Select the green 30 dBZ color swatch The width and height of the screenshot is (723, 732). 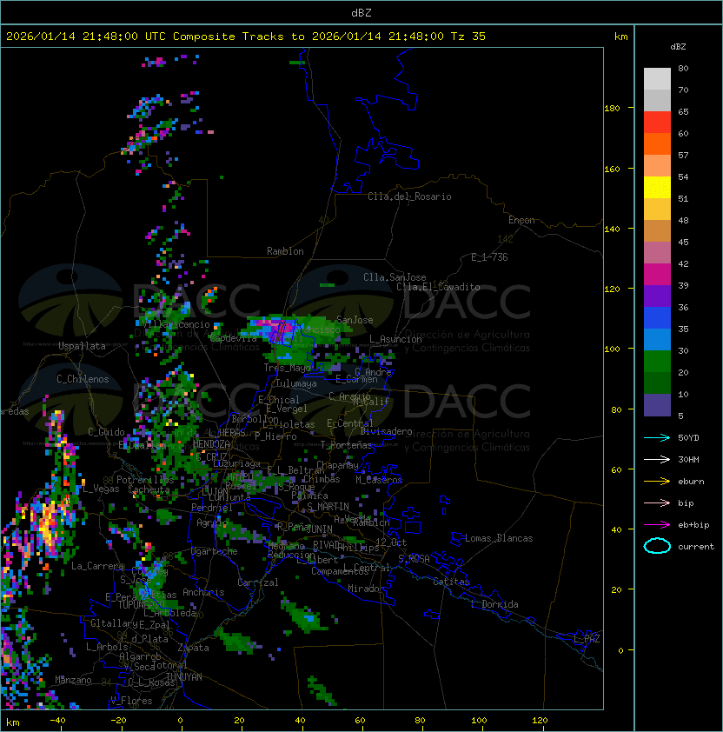(657, 362)
